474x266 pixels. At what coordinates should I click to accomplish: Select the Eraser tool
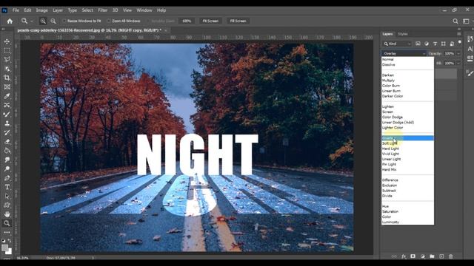pos(7,141)
